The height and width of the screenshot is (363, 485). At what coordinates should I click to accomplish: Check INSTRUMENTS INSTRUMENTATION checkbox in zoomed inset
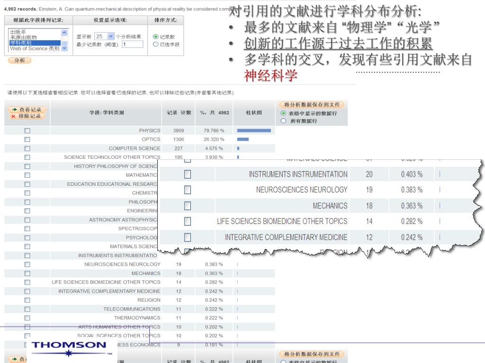click(188, 174)
